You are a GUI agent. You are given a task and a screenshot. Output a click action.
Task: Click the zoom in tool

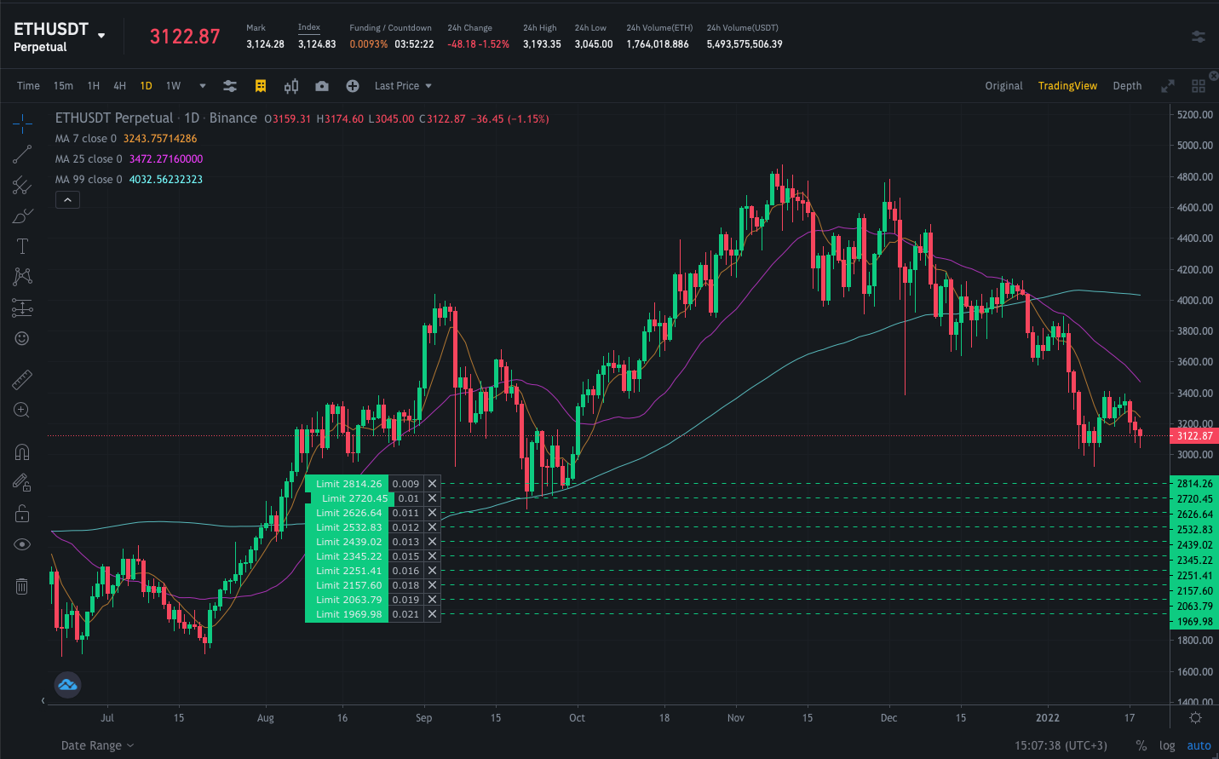[22, 411]
